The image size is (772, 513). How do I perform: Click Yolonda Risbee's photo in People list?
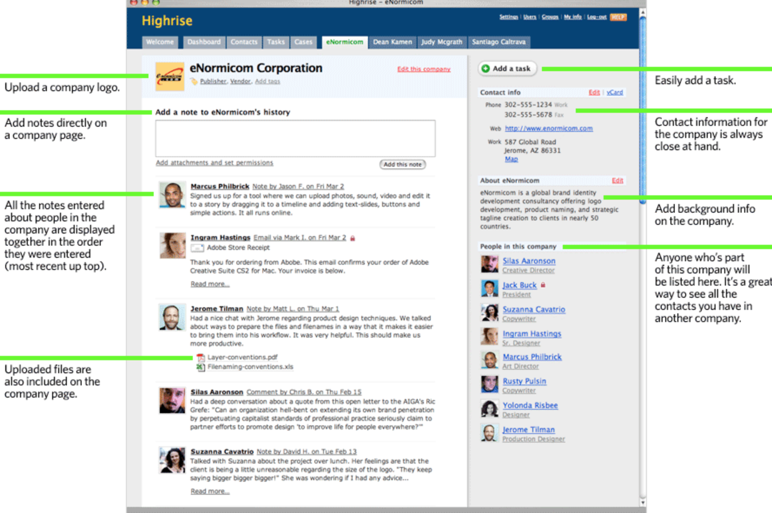tap(489, 409)
